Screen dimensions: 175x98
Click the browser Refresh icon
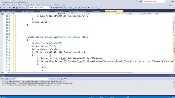tap(66, 8)
